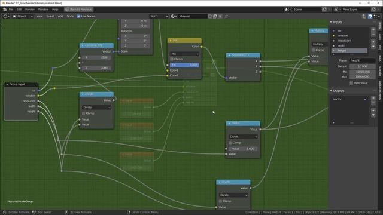Open the node editor Node menu

70,16
